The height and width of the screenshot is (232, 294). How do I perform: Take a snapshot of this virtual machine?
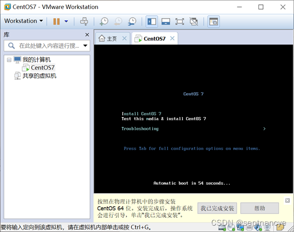[104, 21]
